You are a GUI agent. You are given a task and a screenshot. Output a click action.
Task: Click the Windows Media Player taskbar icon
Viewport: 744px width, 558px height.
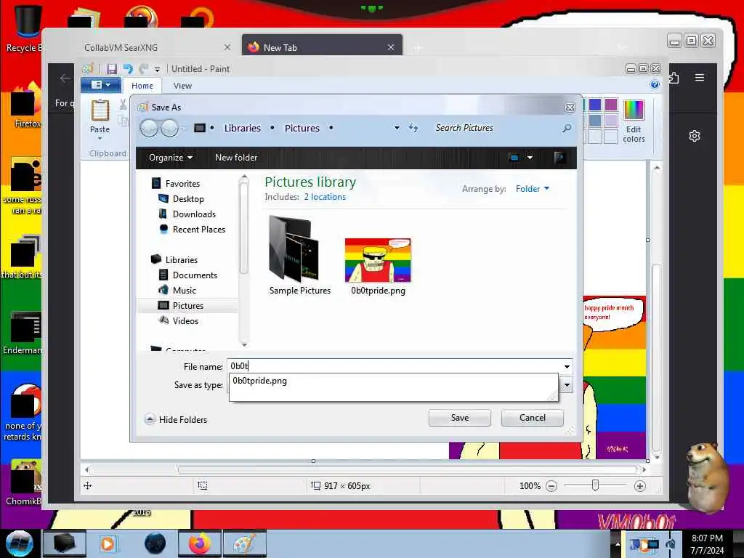[x=108, y=543]
